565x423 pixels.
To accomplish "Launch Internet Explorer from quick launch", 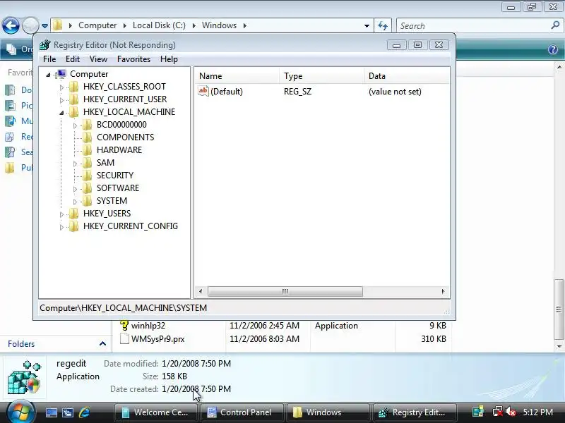I will pyautogui.click(x=84, y=412).
